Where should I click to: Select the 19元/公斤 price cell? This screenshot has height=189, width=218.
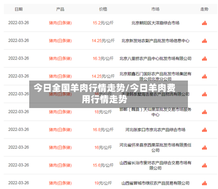click(103, 183)
